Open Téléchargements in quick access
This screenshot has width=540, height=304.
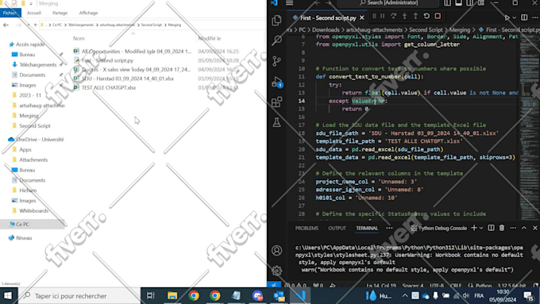pyautogui.click(x=38, y=65)
